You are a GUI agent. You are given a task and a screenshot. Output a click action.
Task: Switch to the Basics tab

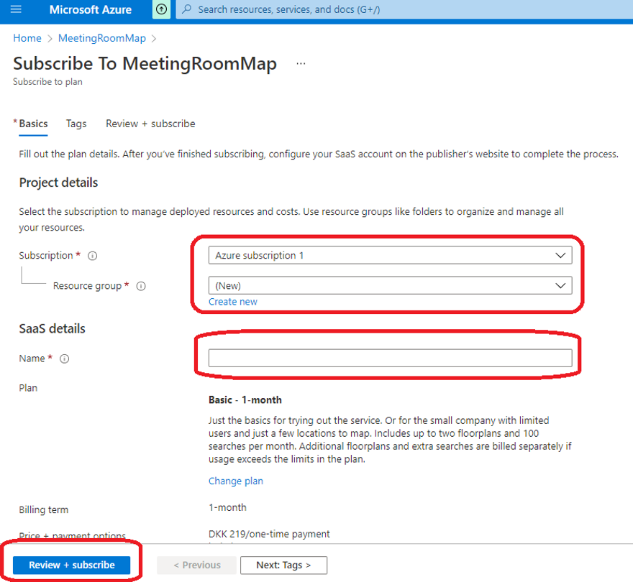[33, 124]
